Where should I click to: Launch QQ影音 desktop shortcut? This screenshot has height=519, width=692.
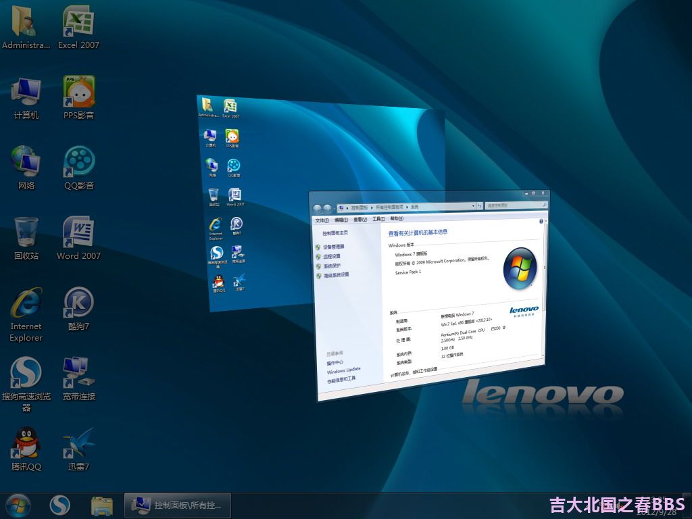78,168
